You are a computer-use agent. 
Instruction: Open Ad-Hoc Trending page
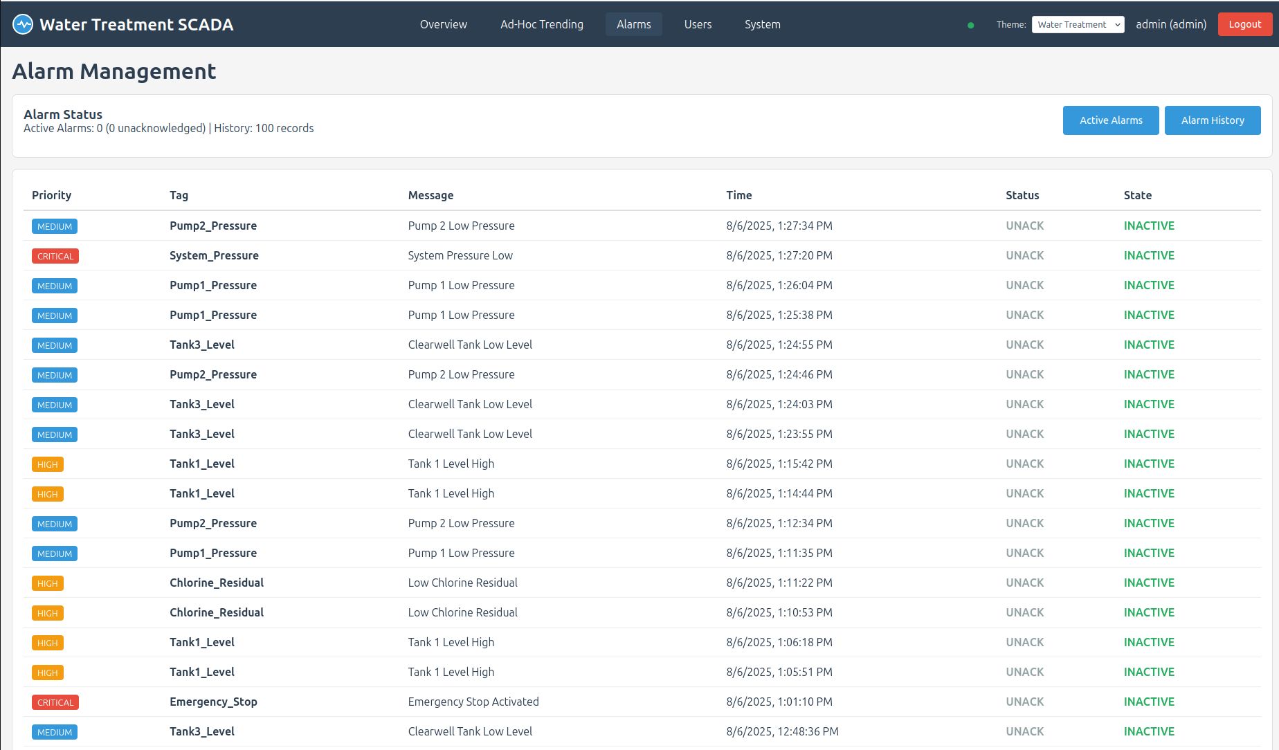(x=542, y=24)
